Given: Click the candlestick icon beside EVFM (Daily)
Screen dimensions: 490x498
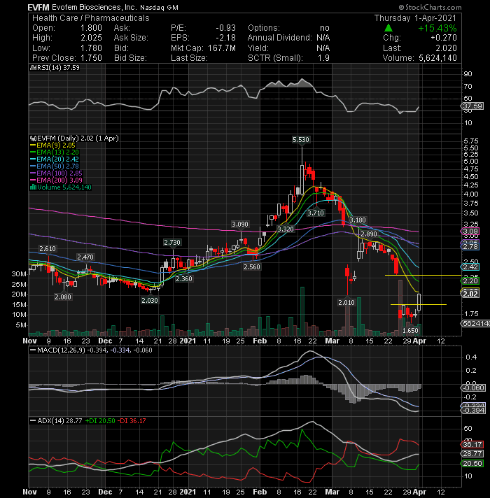Looking at the screenshot, I should tap(33, 138).
